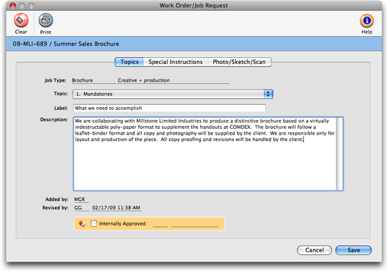Click the '09-MLI-689 / Summer Sales Brochure' header
Screen dimensions: 388x272
point(66,44)
